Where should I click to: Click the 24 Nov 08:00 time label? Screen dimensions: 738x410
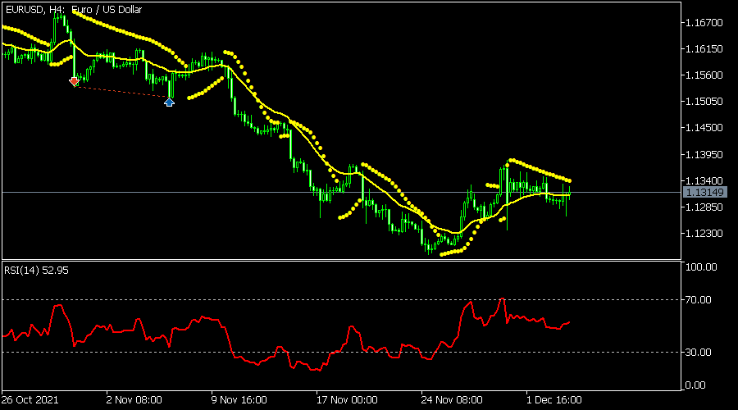452,400
